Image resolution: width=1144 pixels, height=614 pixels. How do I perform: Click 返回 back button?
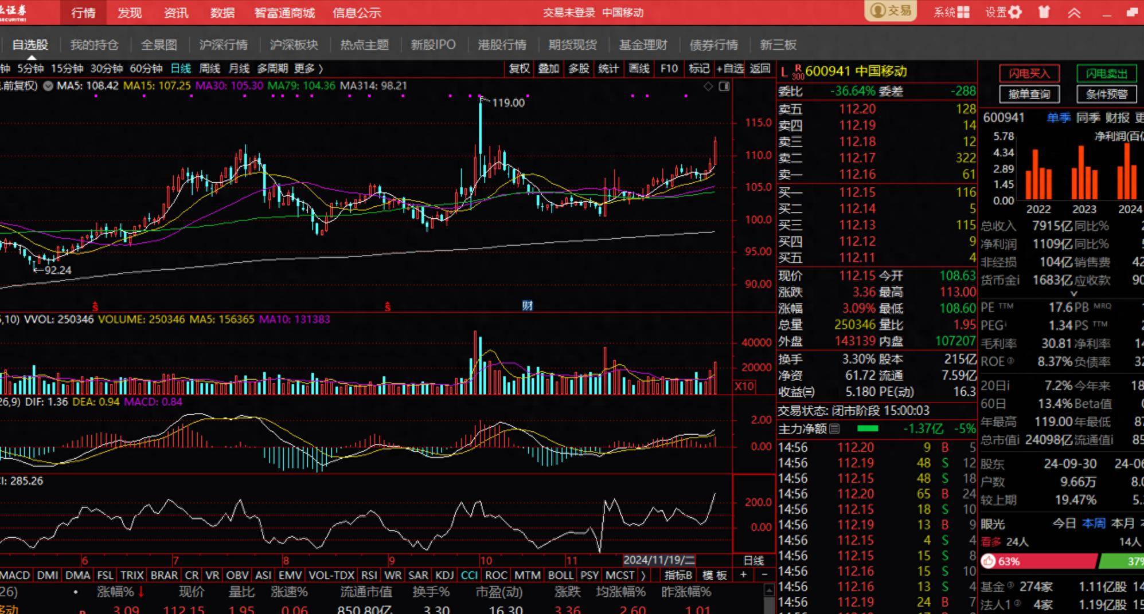point(760,69)
